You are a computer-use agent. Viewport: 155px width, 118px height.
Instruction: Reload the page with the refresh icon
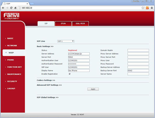[11, 8]
